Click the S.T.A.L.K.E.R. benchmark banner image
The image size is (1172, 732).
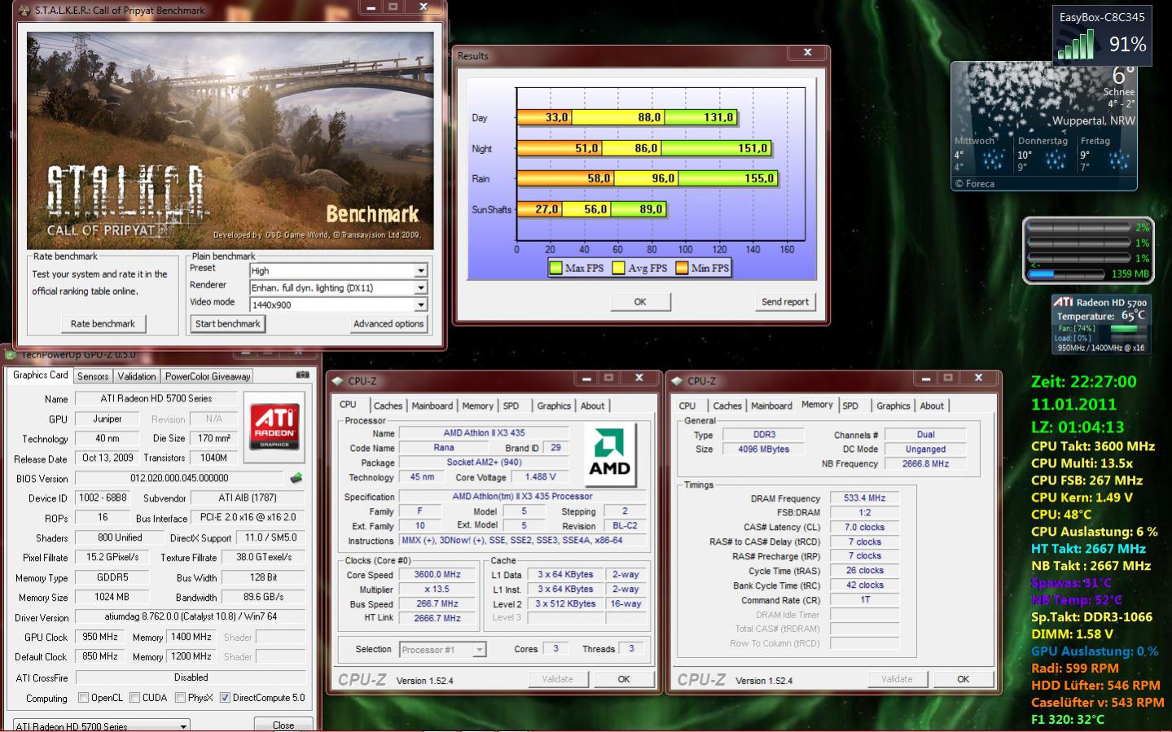230,141
